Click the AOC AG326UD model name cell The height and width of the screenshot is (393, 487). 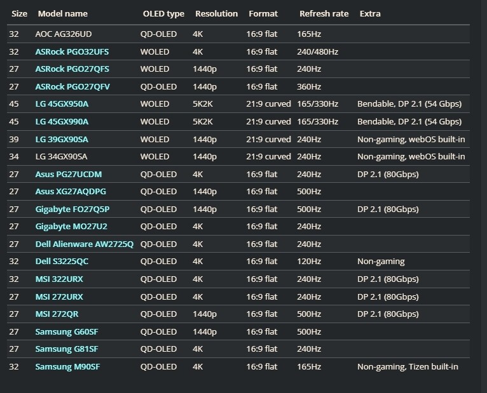(x=64, y=34)
